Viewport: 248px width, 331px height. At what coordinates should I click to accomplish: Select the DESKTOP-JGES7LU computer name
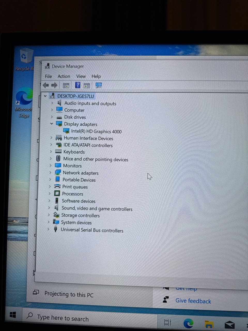click(75, 96)
